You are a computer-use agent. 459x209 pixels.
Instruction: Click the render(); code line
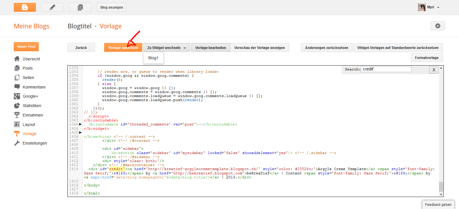pyautogui.click(x=112, y=80)
